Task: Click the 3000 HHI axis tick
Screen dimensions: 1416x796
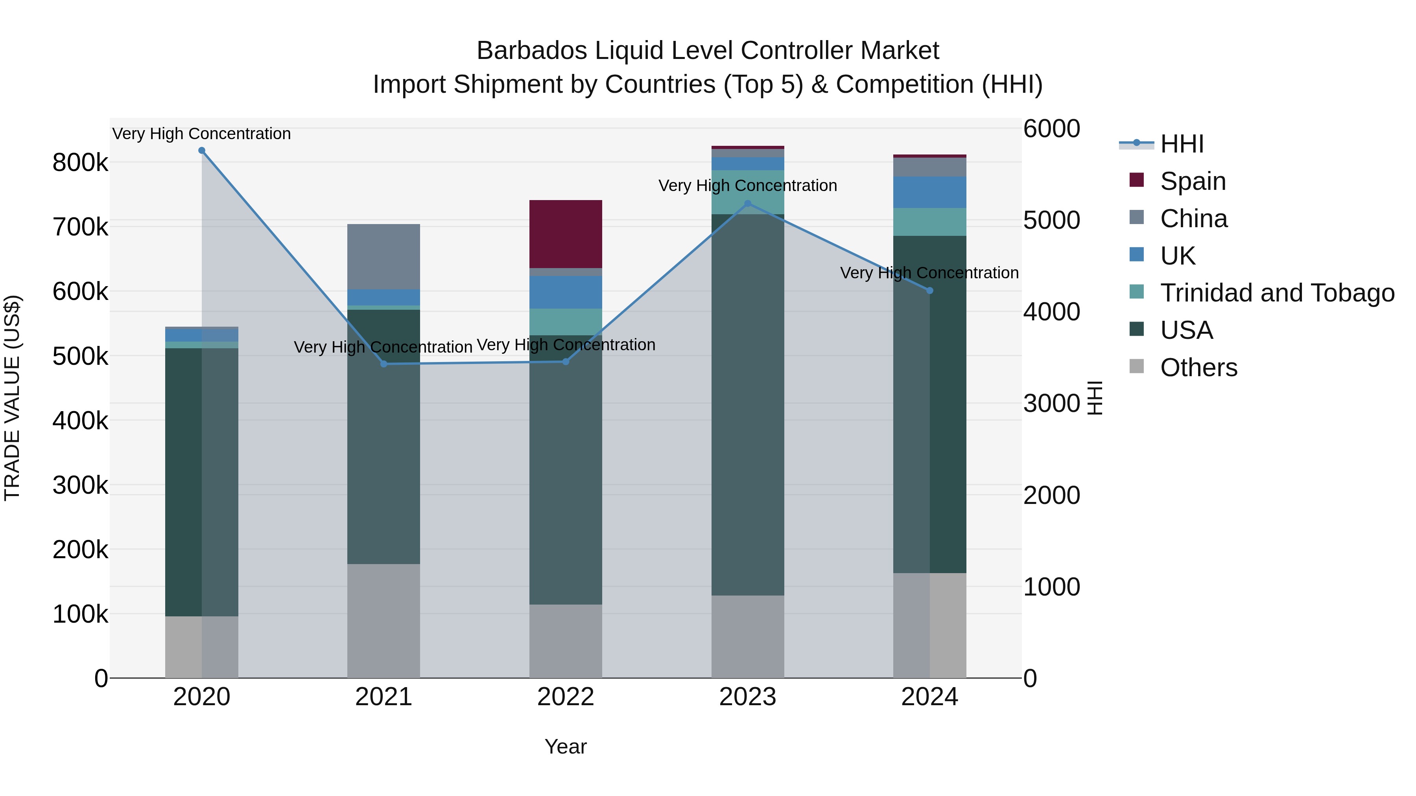Action: point(1051,404)
